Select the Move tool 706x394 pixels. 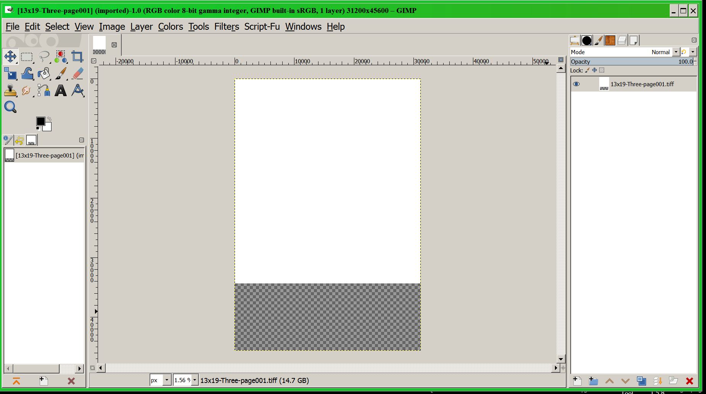(10, 57)
